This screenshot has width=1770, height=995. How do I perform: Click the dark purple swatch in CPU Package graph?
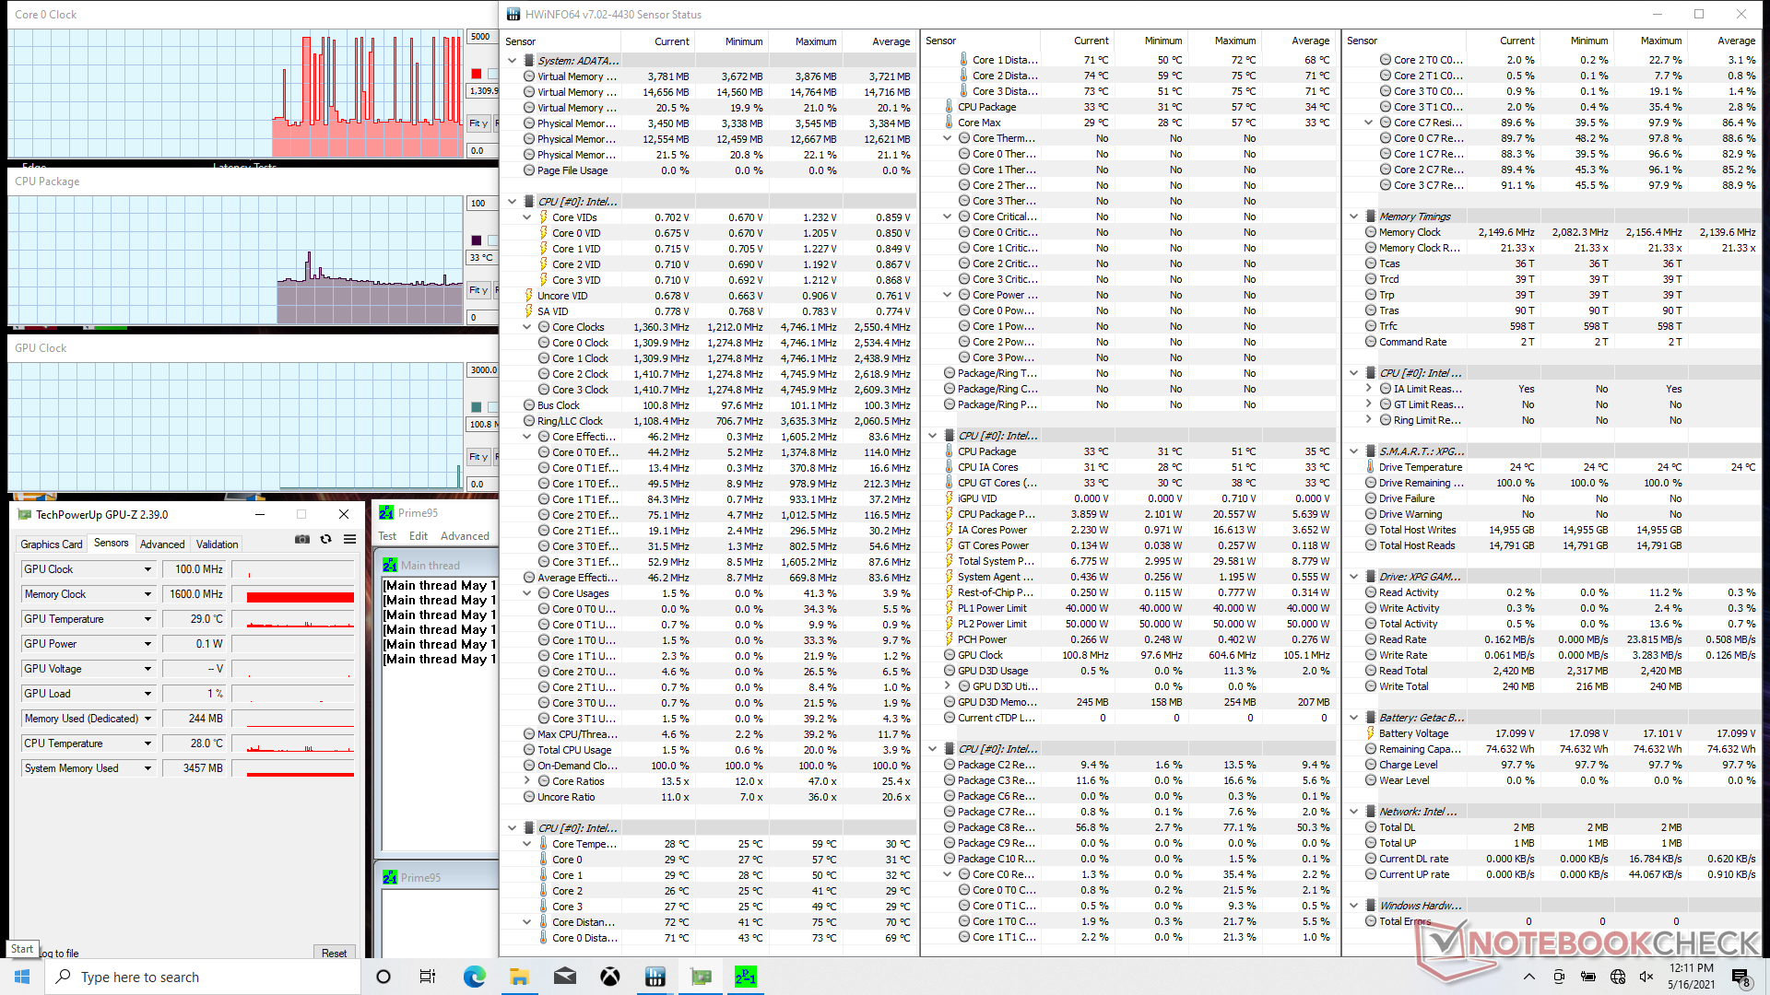pyautogui.click(x=477, y=240)
